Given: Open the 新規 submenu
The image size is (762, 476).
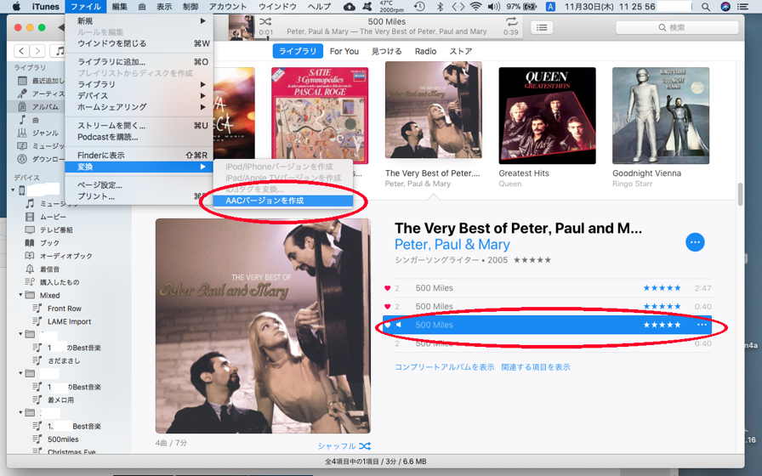Looking at the screenshot, I should 139,21.
